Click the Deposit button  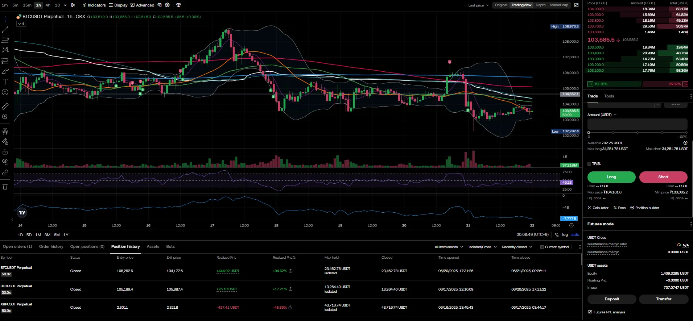[x=612, y=299]
